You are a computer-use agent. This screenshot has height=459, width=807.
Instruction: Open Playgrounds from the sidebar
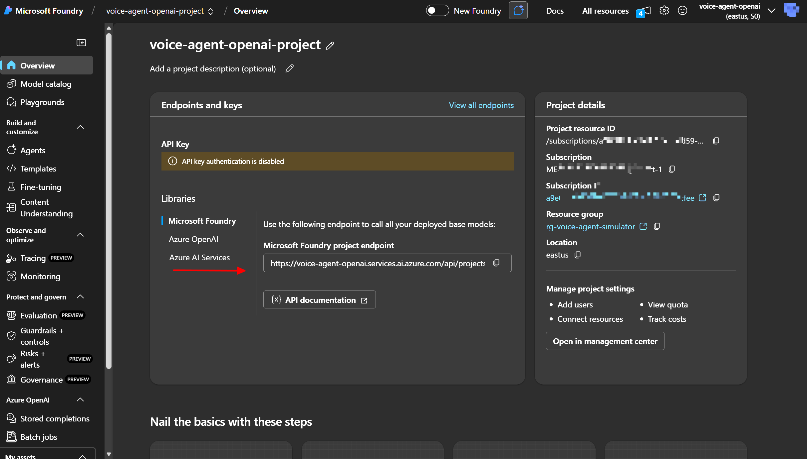click(x=42, y=102)
